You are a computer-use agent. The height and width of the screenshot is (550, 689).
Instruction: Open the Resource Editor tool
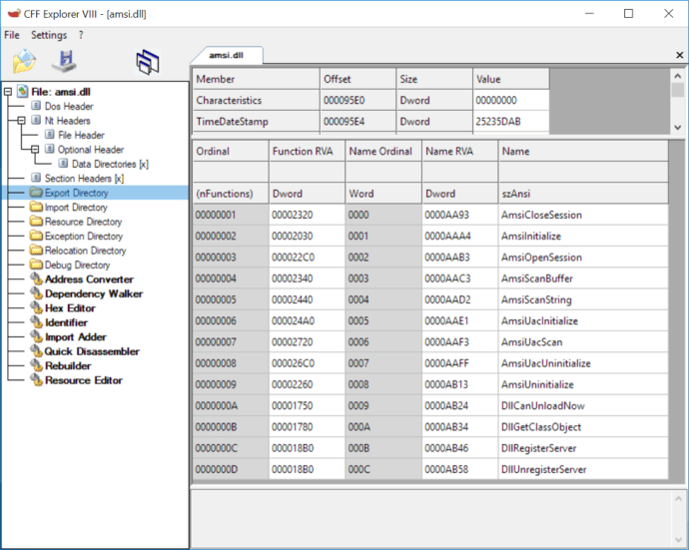pyautogui.click(x=83, y=380)
